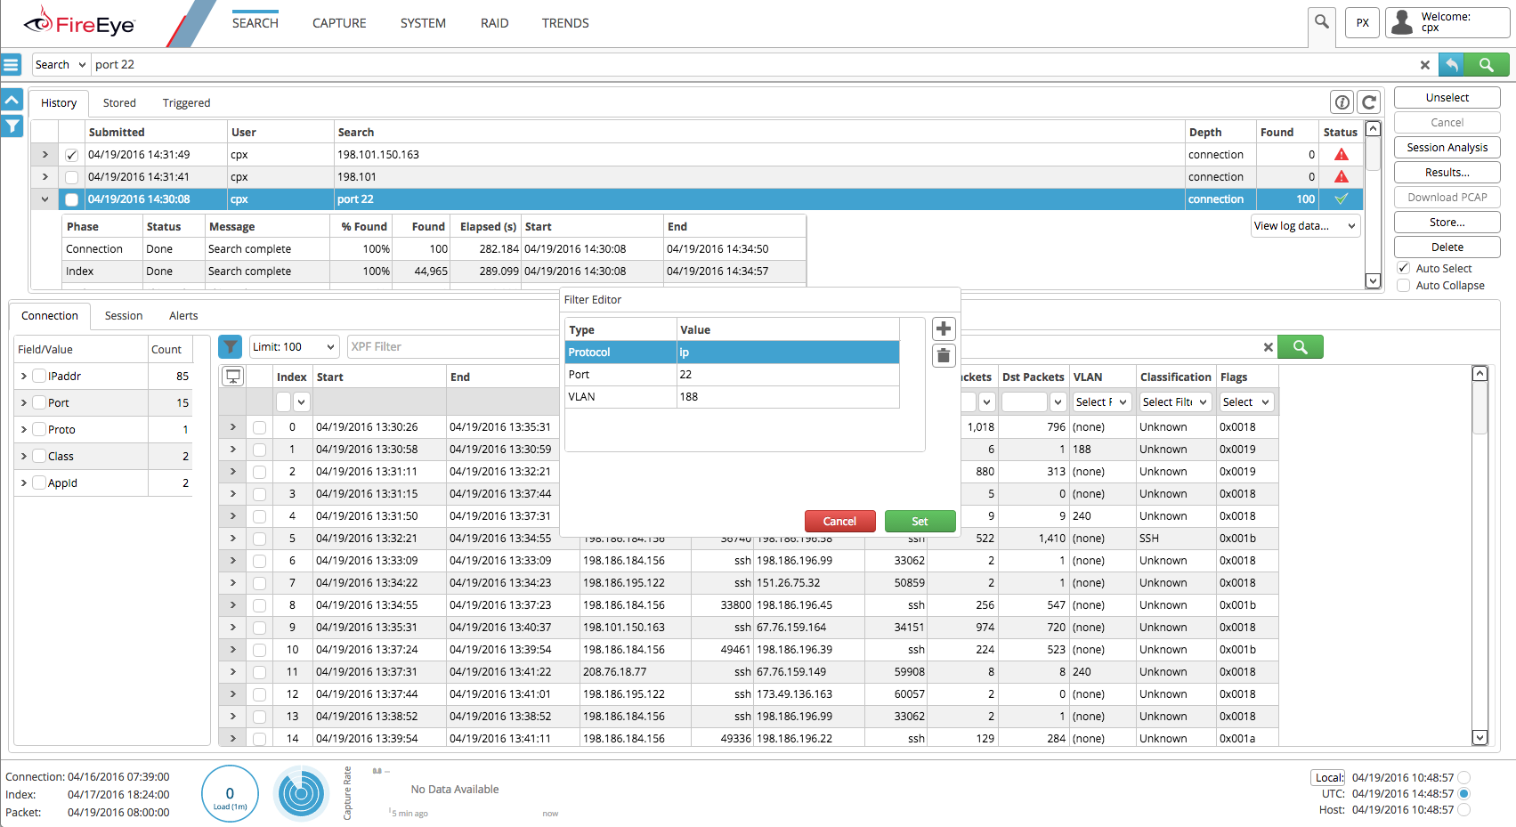1516x827 pixels.
Task: Select the Local time radio button
Action: click(x=1464, y=777)
